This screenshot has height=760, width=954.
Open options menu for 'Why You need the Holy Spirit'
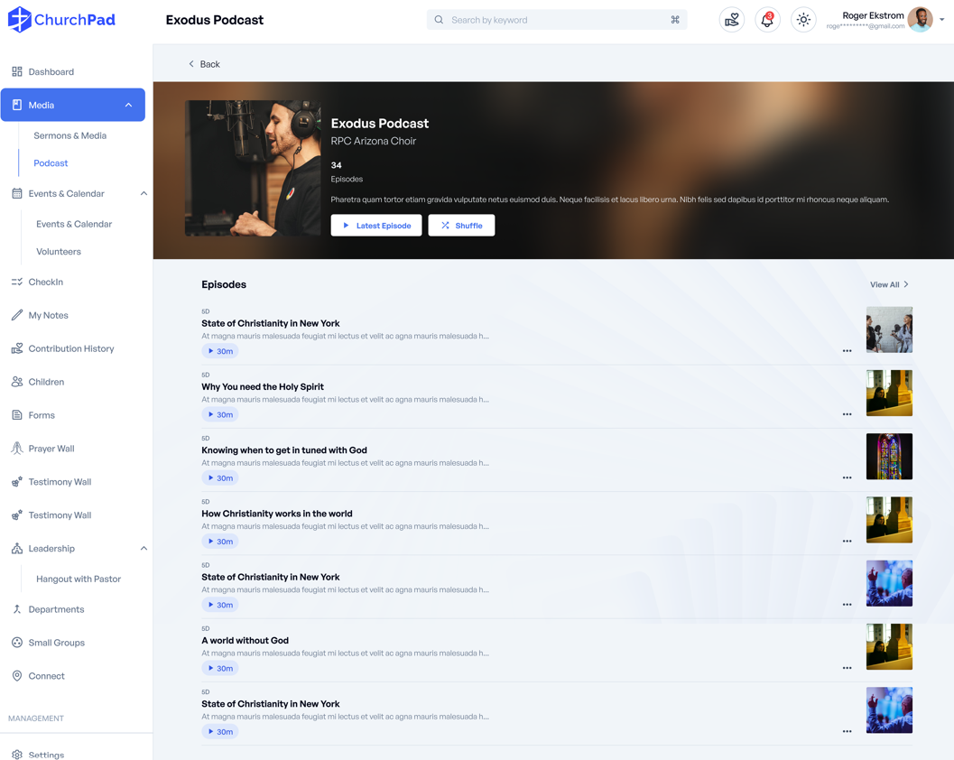(x=847, y=414)
